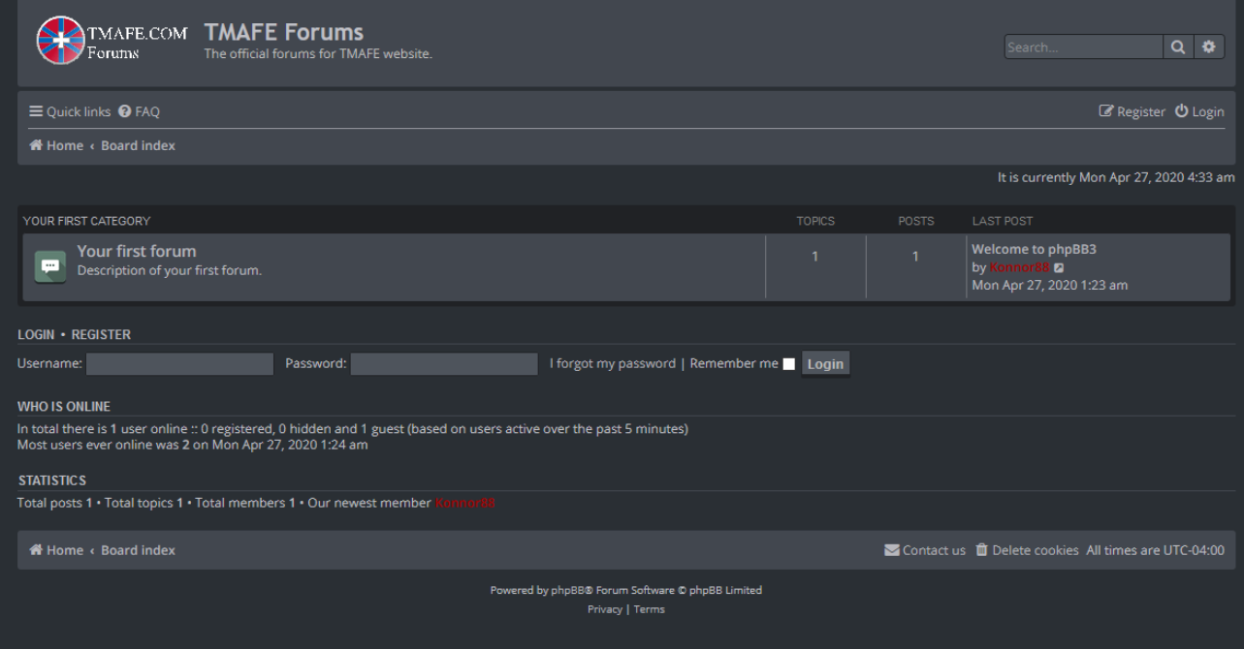Open the 'Welcome to phpBB3' post
The image size is (1244, 649).
pyautogui.click(x=1034, y=249)
